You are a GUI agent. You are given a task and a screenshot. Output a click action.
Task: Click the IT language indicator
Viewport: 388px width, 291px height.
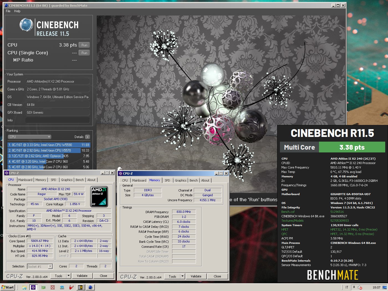coord(347,287)
